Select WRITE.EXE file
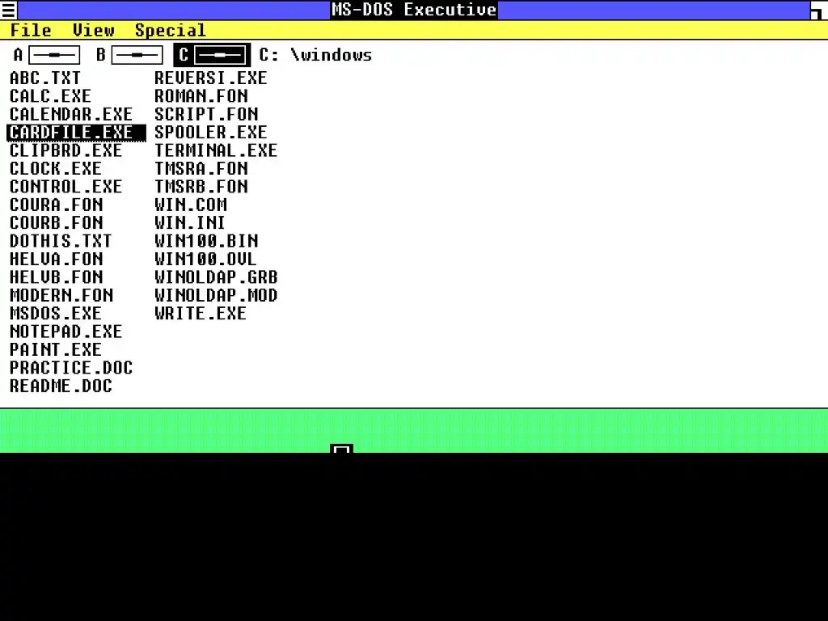Viewport: 828px width, 621px height. tap(201, 313)
